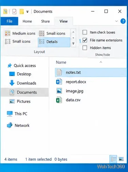This screenshot has height=172, width=128.
Task: Switch to the Share ribbon tab
Action: tap(45, 21)
